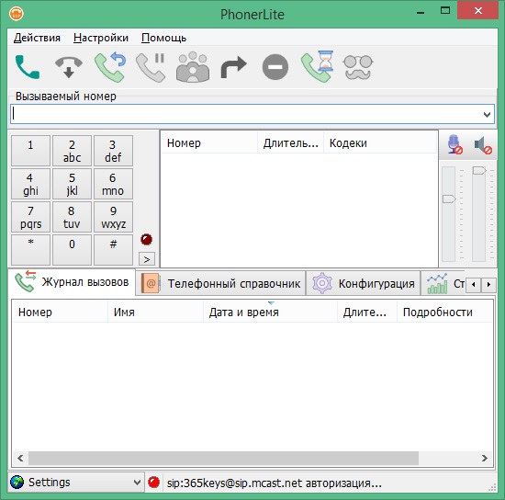Click the Длитель... column header in calls list

coord(290,142)
